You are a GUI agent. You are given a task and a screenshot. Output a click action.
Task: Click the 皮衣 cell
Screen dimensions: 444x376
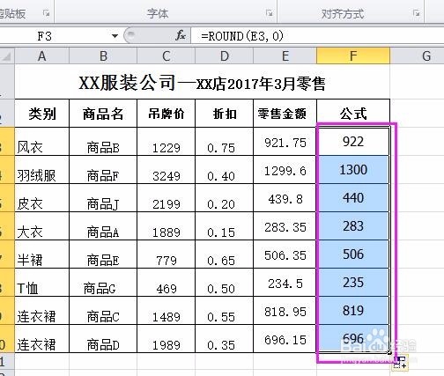pos(42,198)
